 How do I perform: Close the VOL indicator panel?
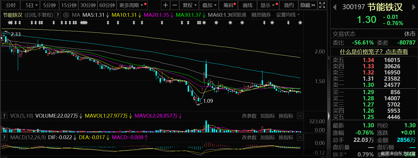(300, 116)
